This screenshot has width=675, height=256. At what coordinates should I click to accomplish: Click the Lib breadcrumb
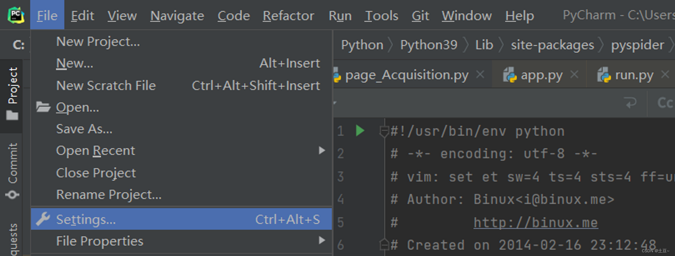[x=484, y=45]
